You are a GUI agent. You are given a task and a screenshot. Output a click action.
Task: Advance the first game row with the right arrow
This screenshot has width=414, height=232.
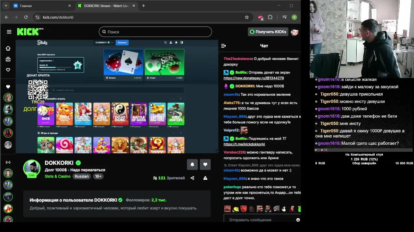[x=181, y=99]
